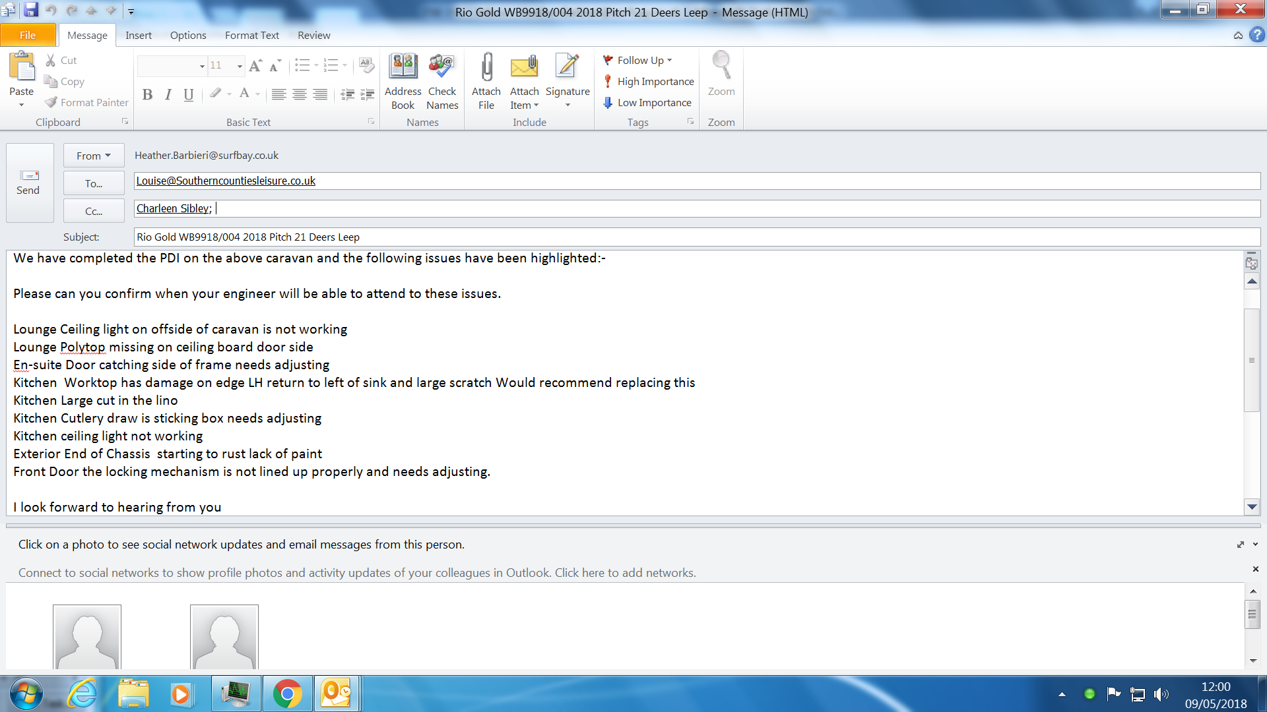Toggle Bold formatting
1267x712 pixels.
147,95
